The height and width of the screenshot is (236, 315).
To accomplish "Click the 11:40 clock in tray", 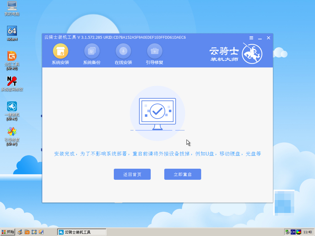I will pyautogui.click(x=308, y=232).
